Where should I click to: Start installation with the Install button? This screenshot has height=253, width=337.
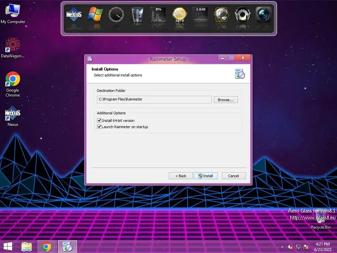tap(205, 176)
